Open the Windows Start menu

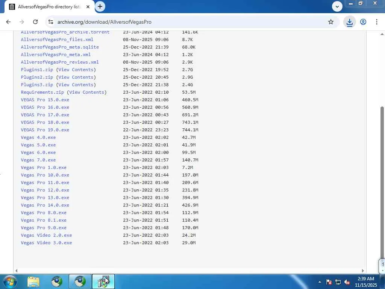coord(10,281)
